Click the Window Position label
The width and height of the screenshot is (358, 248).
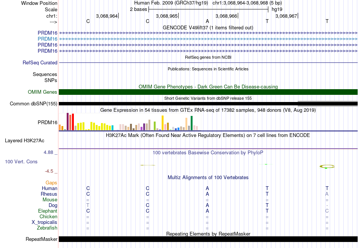[39, 3]
